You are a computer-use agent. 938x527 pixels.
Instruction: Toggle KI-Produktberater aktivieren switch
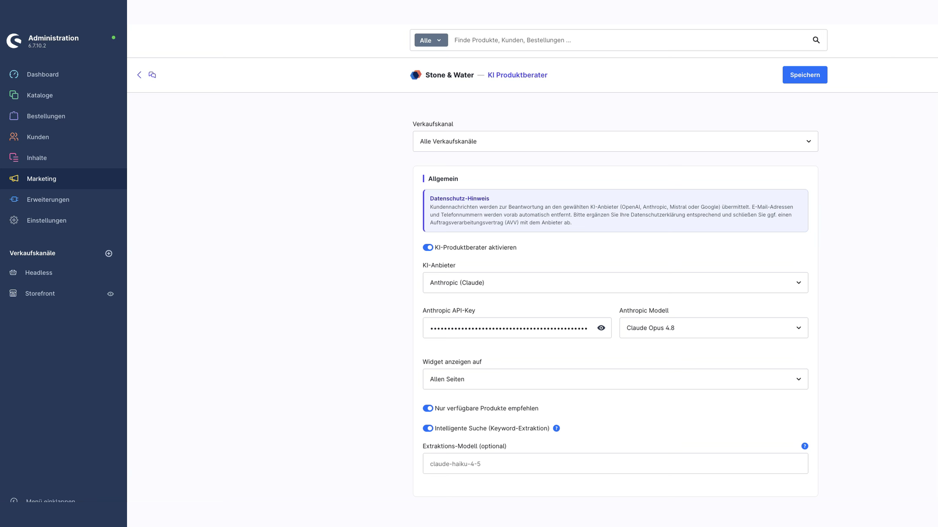pyautogui.click(x=428, y=247)
